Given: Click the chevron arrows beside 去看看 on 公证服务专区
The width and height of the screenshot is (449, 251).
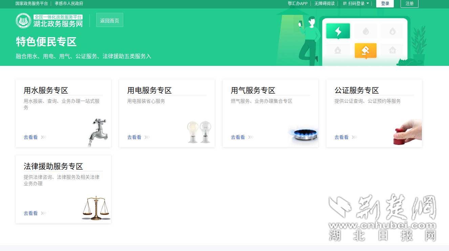Looking at the screenshot, I should coord(355,137).
